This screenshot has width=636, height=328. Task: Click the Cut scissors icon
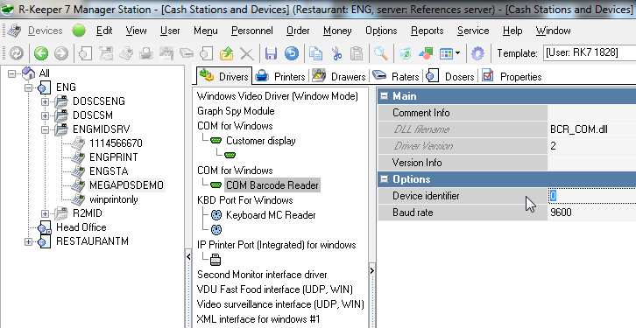(x=336, y=53)
